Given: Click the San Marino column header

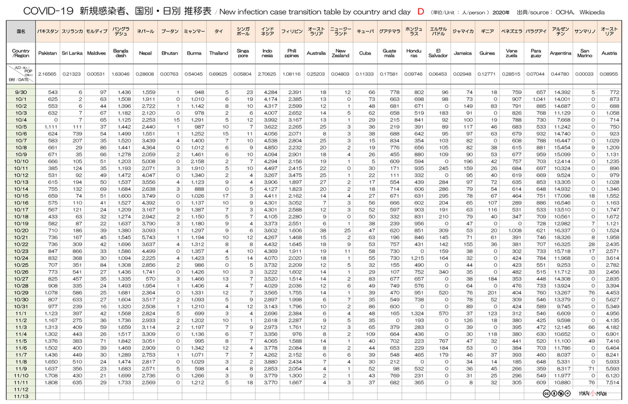Looking at the screenshot, I should pos(585,53).
